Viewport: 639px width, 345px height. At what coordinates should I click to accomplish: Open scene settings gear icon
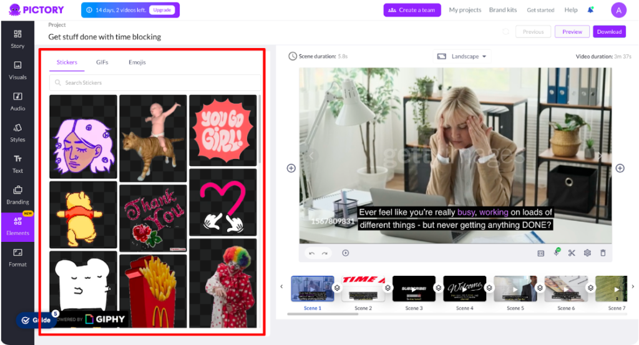587,253
